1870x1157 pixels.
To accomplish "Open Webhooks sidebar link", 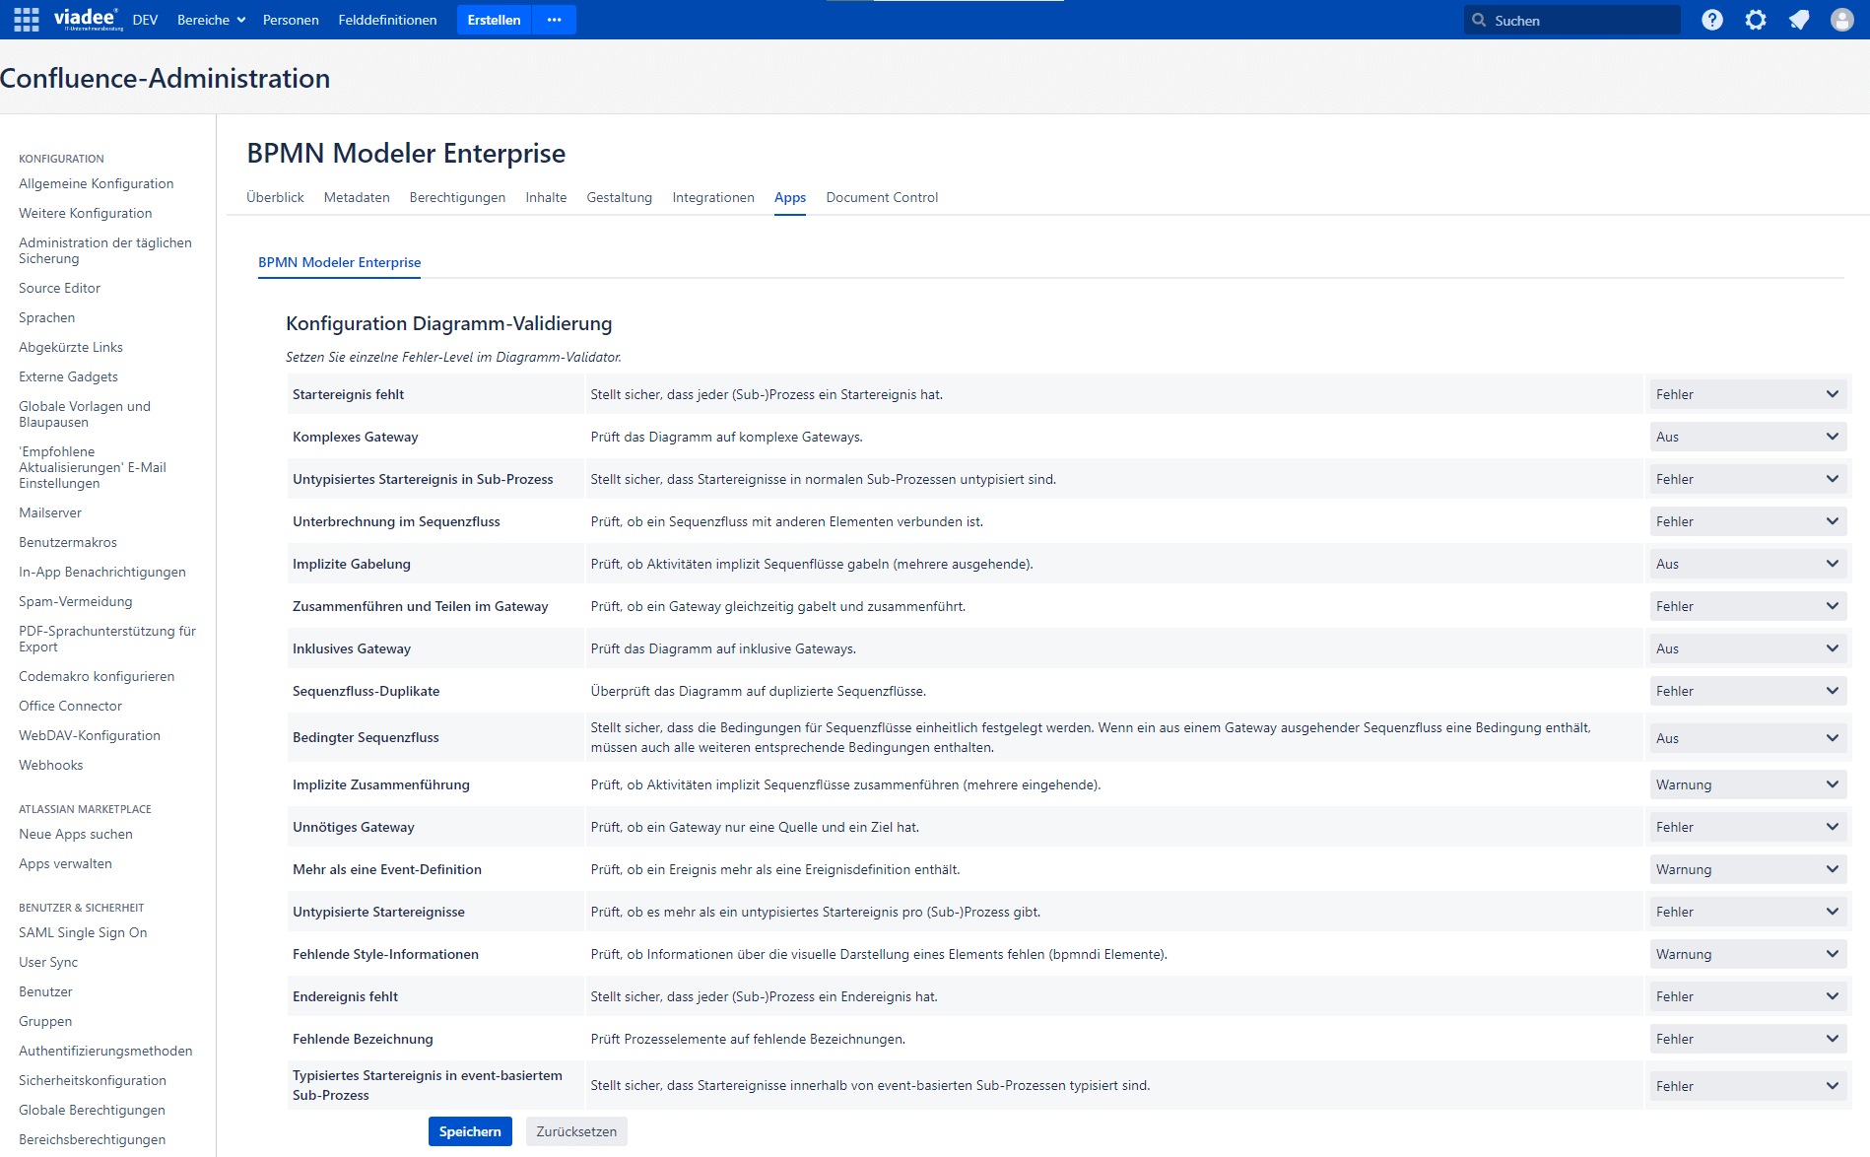I will 50,765.
